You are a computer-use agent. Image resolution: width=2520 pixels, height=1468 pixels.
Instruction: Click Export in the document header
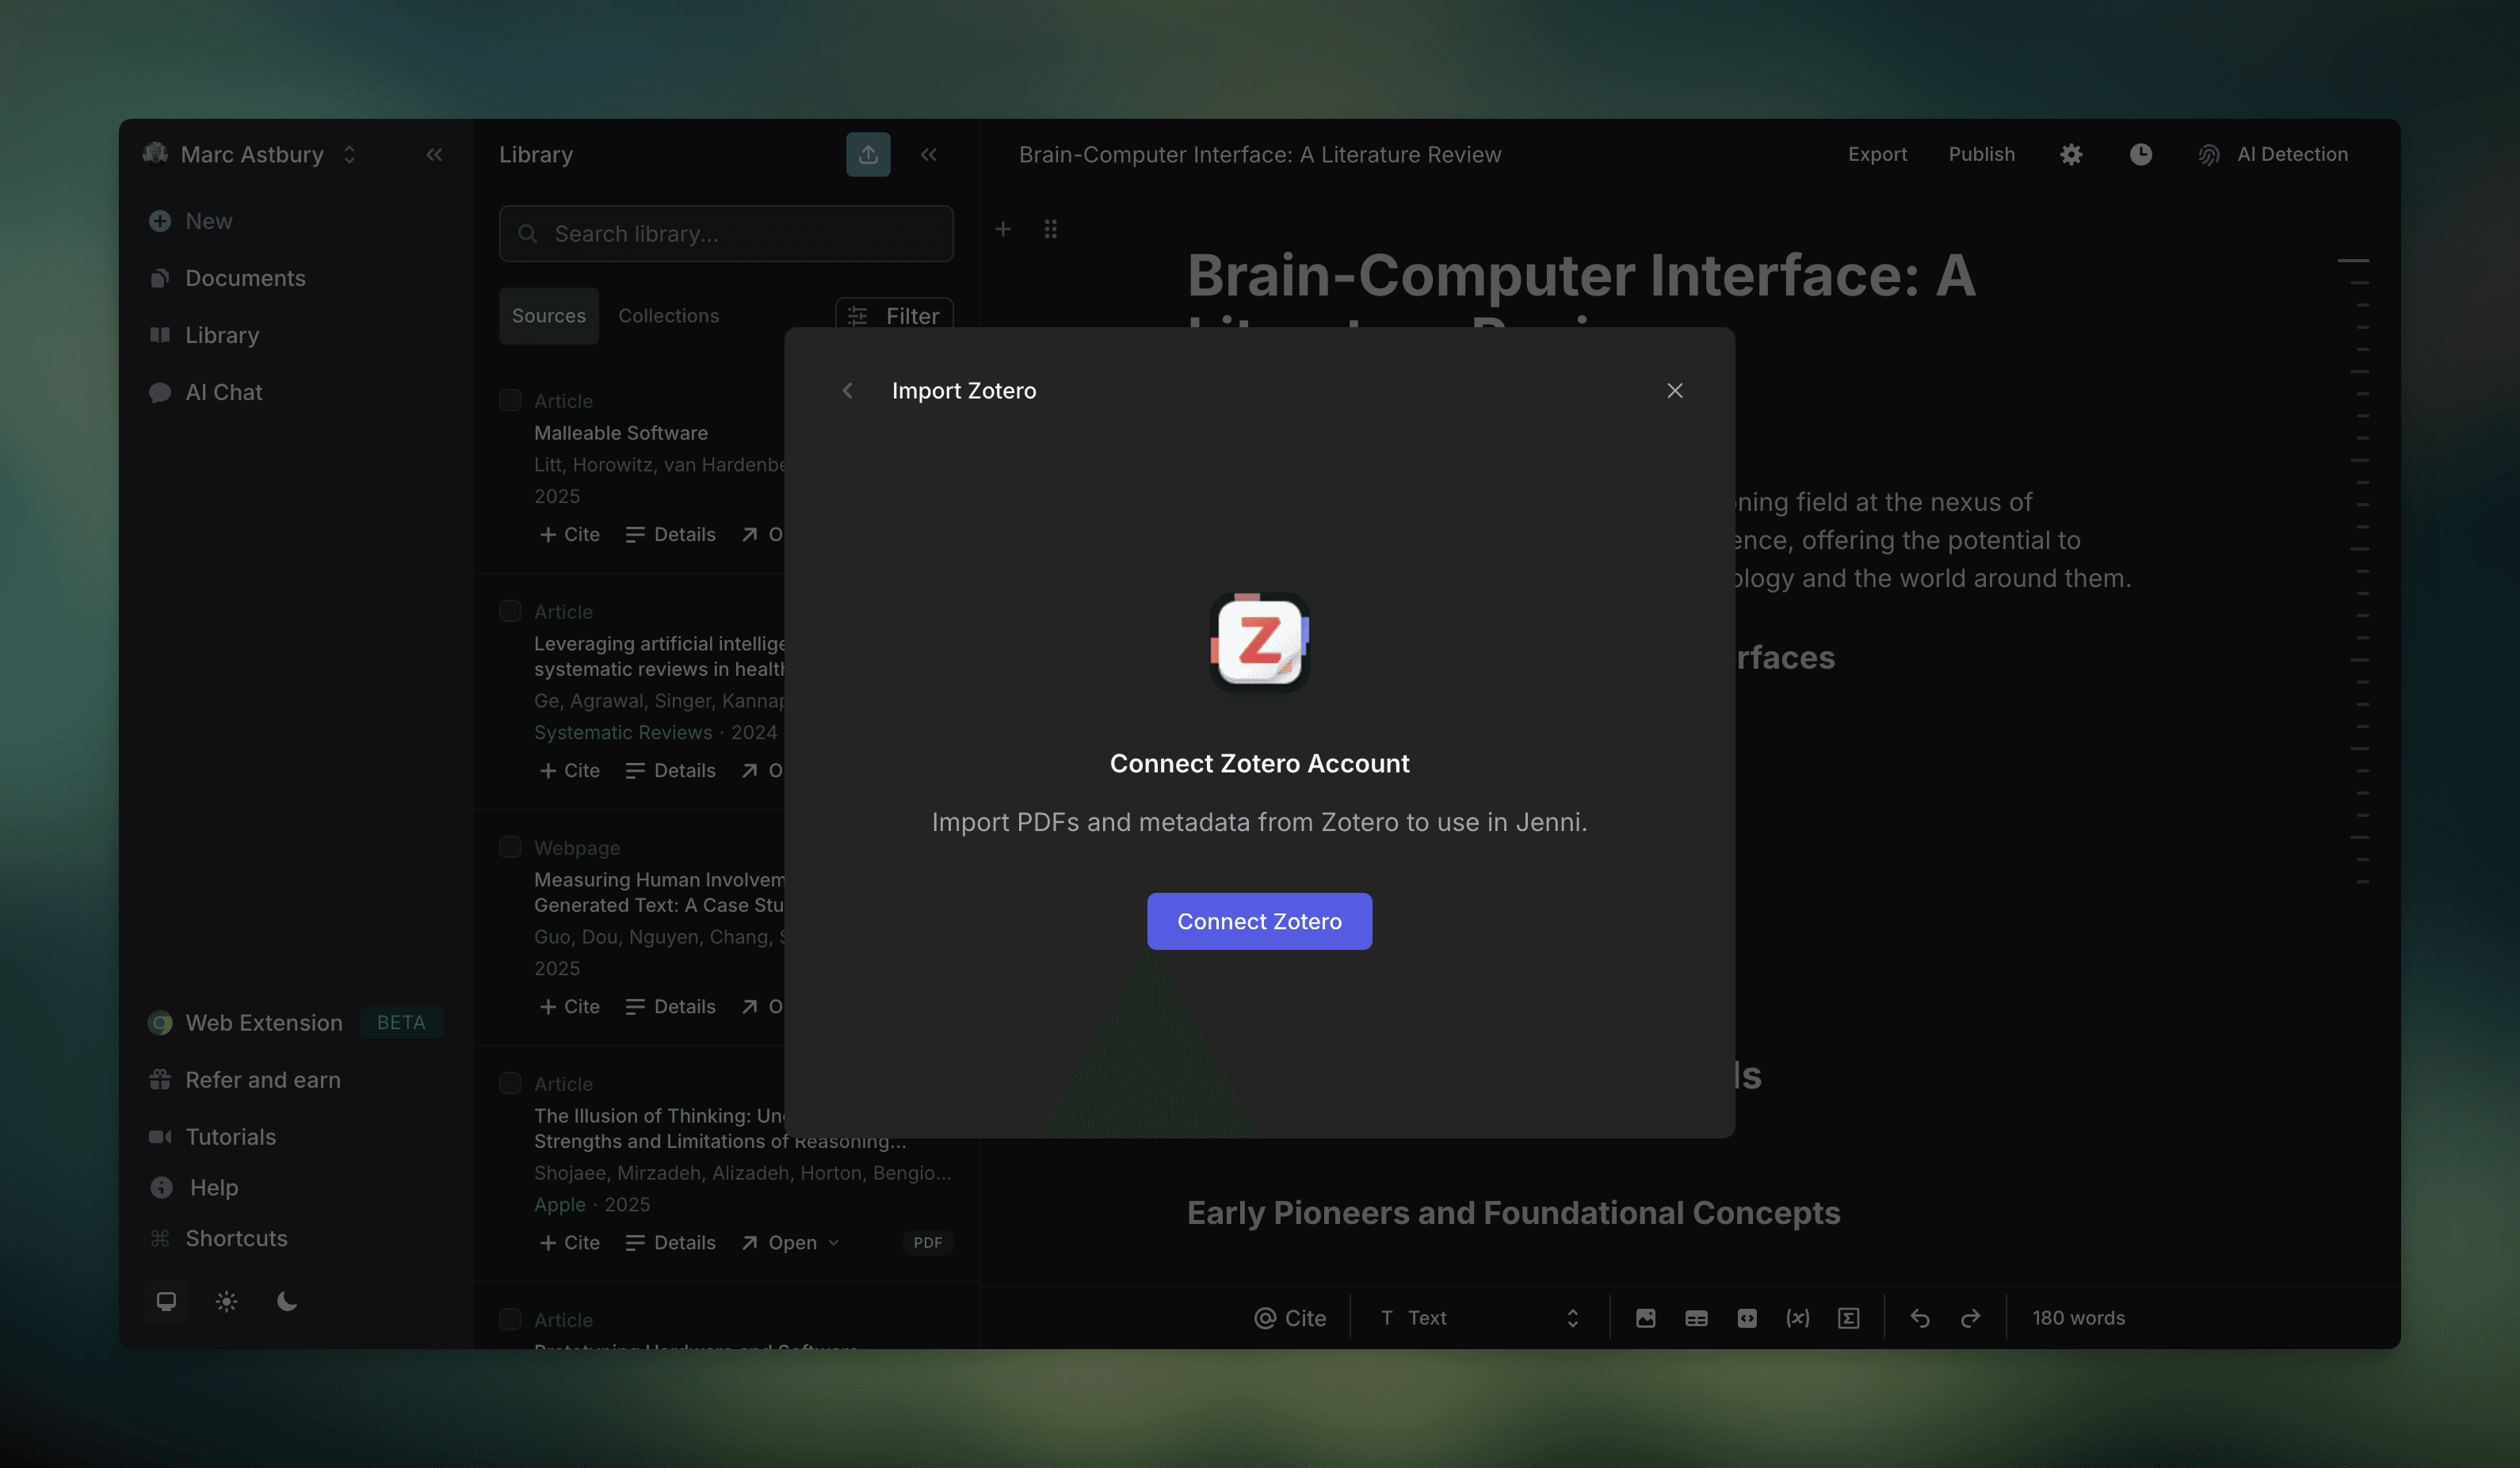point(1877,155)
